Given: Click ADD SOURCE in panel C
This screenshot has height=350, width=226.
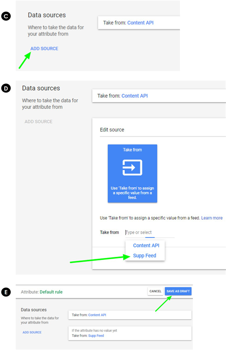Looking at the screenshot, I should point(44,48).
